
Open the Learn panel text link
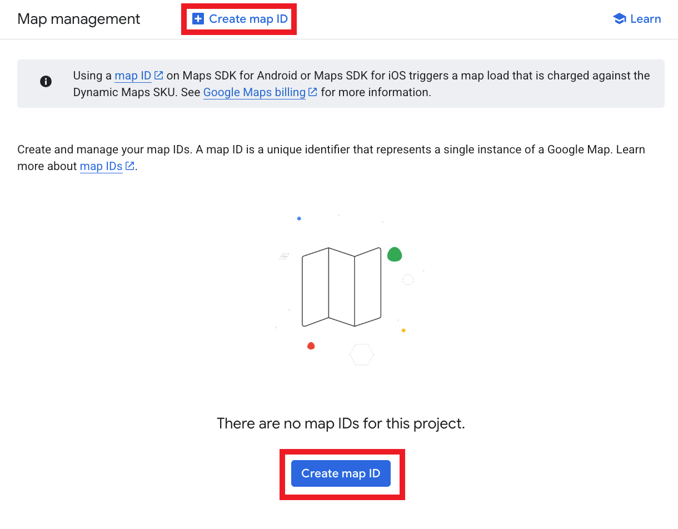coord(645,19)
